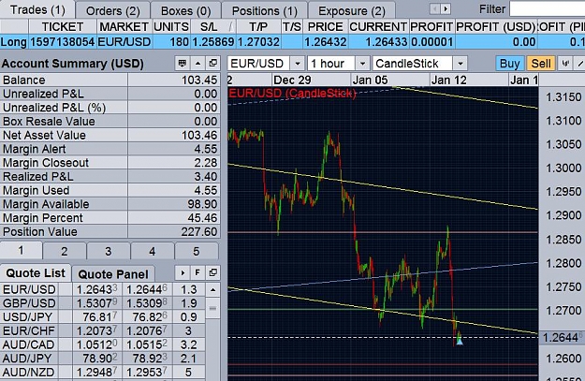Image resolution: width=585 pixels, height=381 pixels.
Task: Select USD/JPY row in Quote List
Action: click(103, 316)
